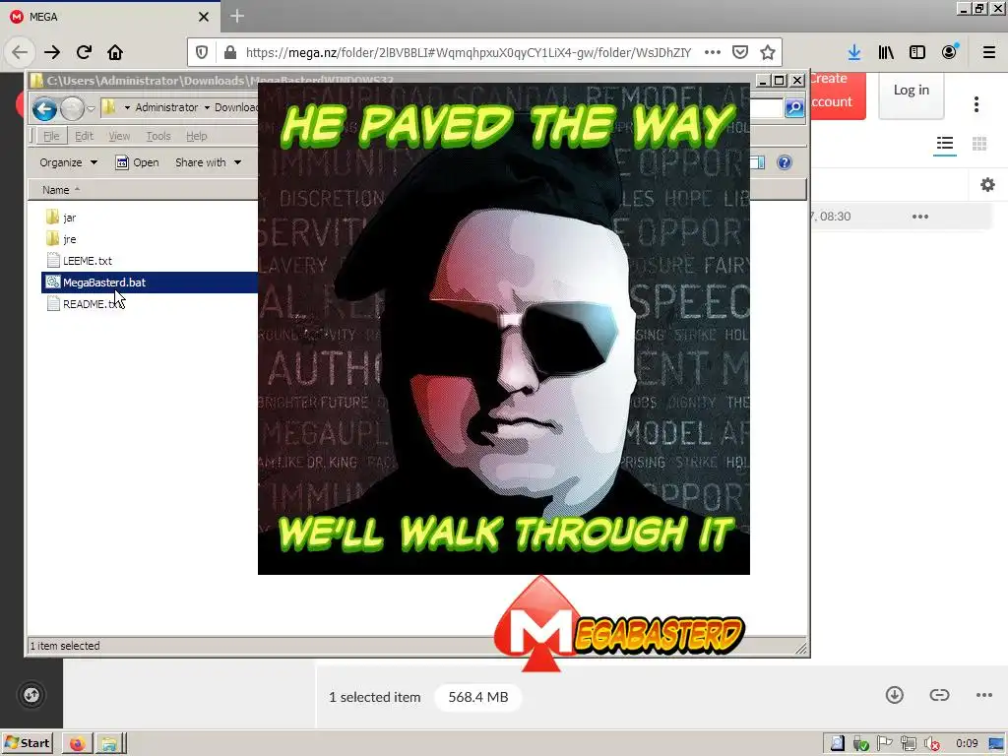Image resolution: width=1008 pixels, height=756 pixels.
Task: Go forward in Explorer window
Action: [72, 108]
